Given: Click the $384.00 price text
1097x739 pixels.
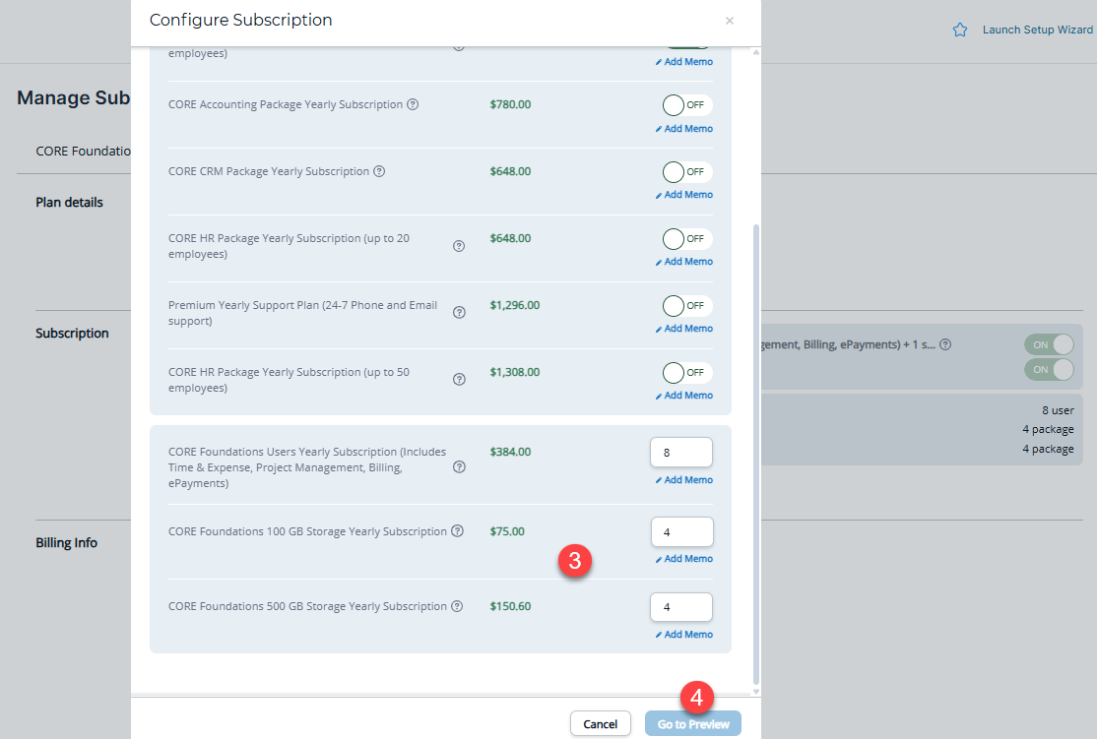Looking at the screenshot, I should (510, 452).
